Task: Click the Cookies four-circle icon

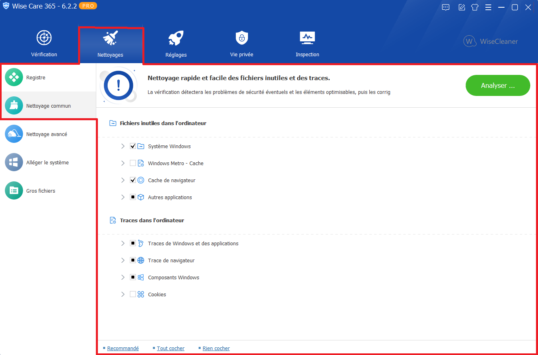Action: click(x=141, y=294)
